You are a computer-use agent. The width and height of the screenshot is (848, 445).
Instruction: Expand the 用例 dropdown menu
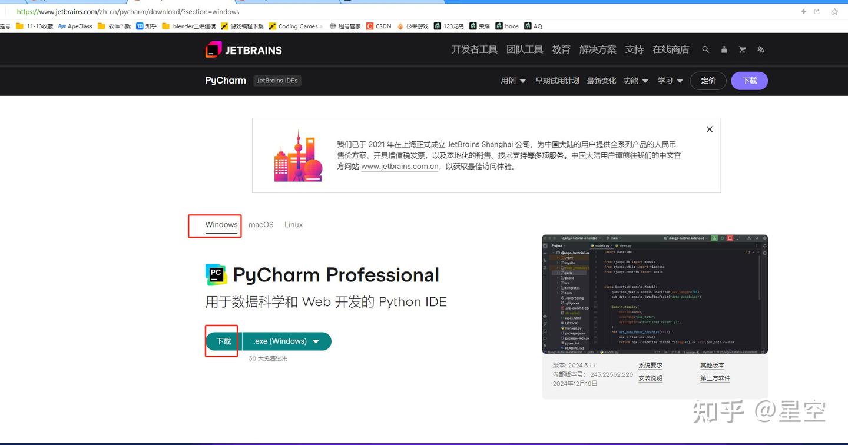click(512, 81)
